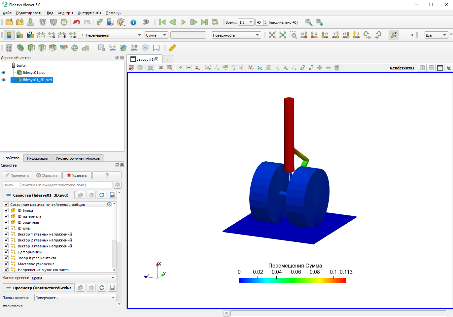
Task: Open the Файл menu
Action: 7,13
